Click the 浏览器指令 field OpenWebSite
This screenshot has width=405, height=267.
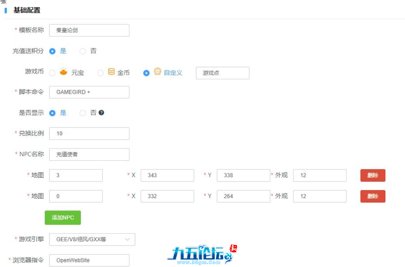89,260
